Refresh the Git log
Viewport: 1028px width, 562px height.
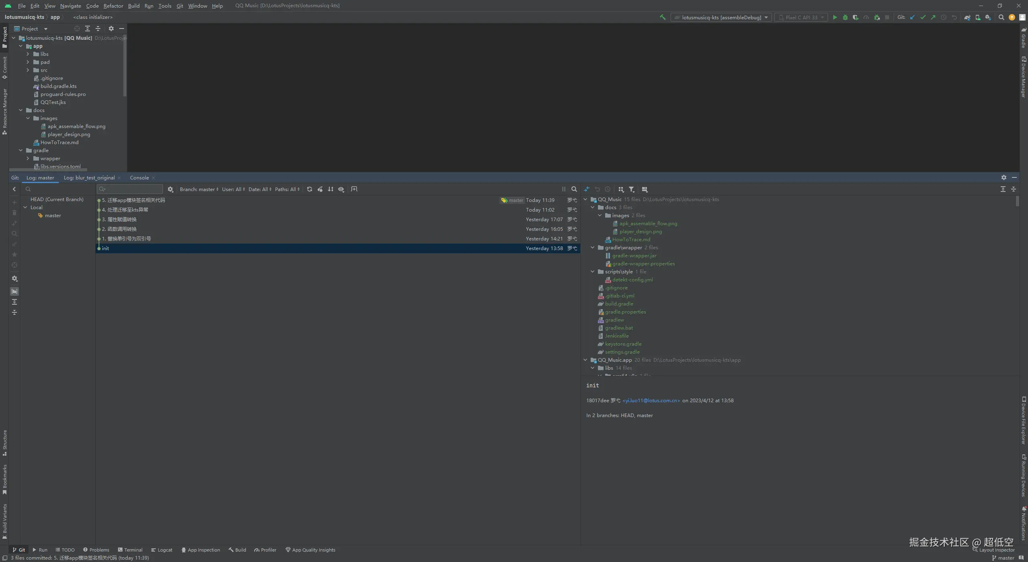point(310,189)
